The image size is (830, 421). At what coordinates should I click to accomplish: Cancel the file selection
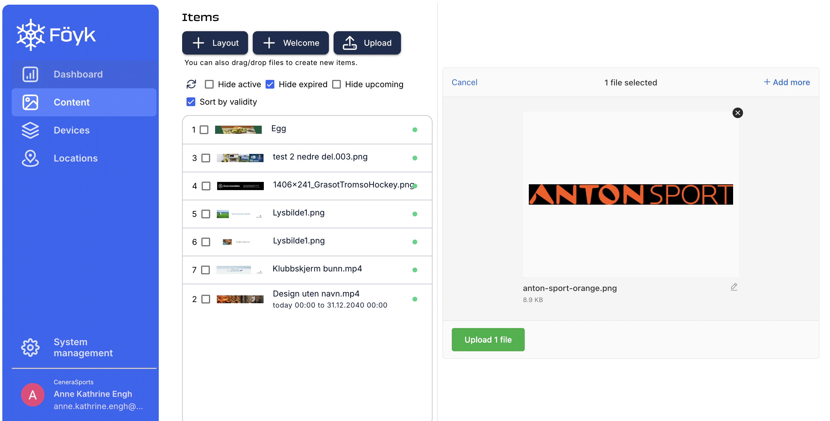point(464,83)
